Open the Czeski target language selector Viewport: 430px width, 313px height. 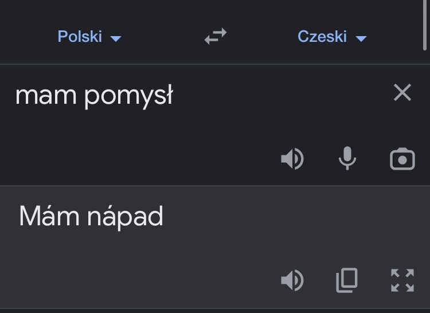point(322,37)
